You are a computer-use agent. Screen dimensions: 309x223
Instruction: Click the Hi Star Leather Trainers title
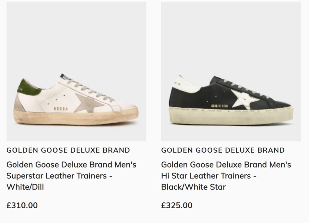(226, 176)
